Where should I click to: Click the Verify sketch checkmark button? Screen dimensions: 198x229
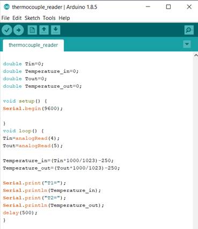7,30
